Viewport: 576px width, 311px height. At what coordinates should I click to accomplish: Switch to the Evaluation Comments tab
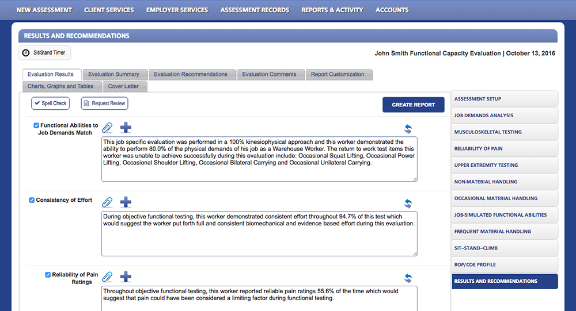click(271, 75)
